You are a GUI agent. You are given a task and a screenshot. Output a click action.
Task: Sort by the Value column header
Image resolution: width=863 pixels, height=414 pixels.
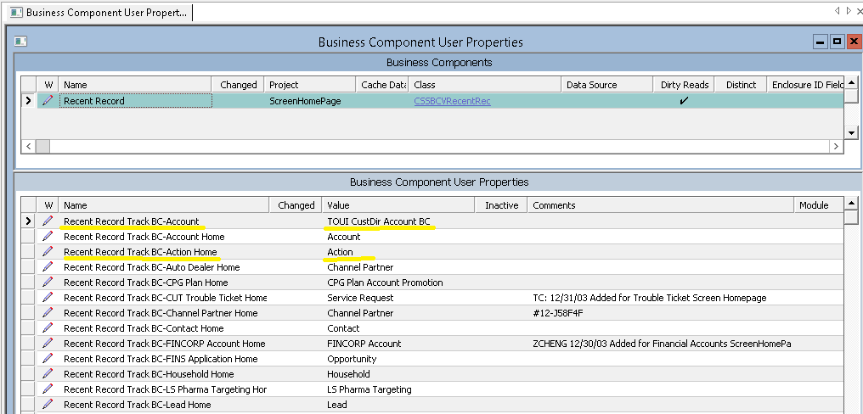[x=397, y=205]
